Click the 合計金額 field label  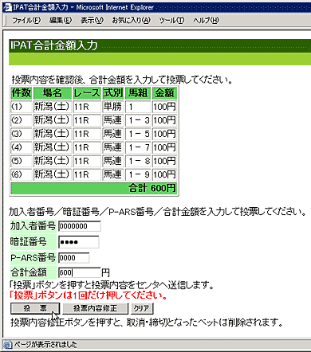tap(33, 272)
